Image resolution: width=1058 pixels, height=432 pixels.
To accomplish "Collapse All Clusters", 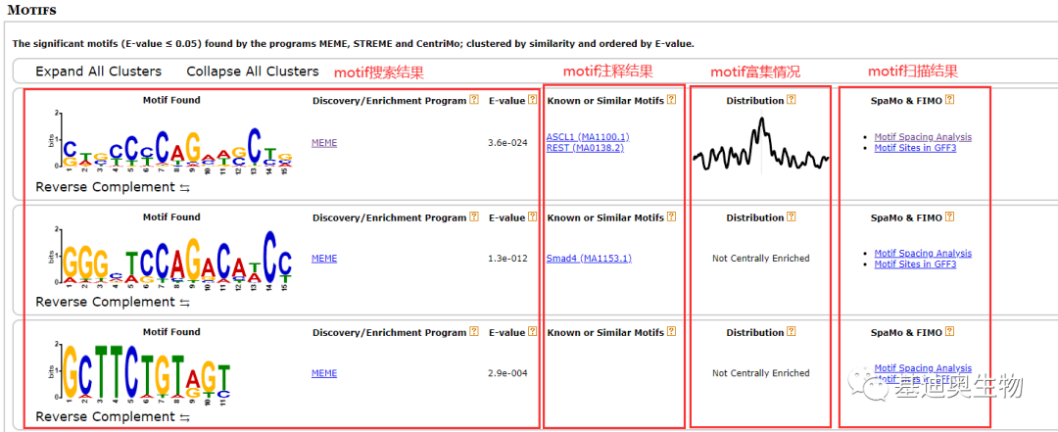I will (x=253, y=72).
